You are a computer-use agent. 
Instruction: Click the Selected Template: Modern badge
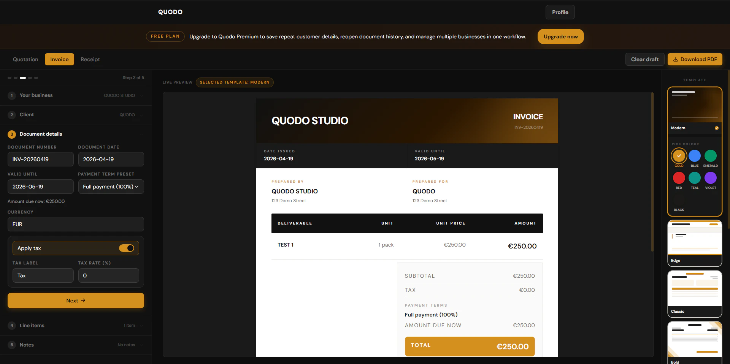point(235,82)
